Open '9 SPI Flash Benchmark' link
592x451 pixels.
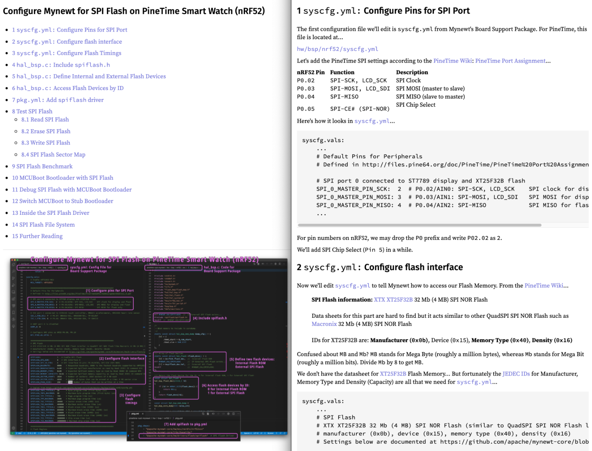click(x=42, y=166)
